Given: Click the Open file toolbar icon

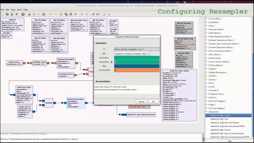Looking at the screenshot, I should click(x=7, y=14).
